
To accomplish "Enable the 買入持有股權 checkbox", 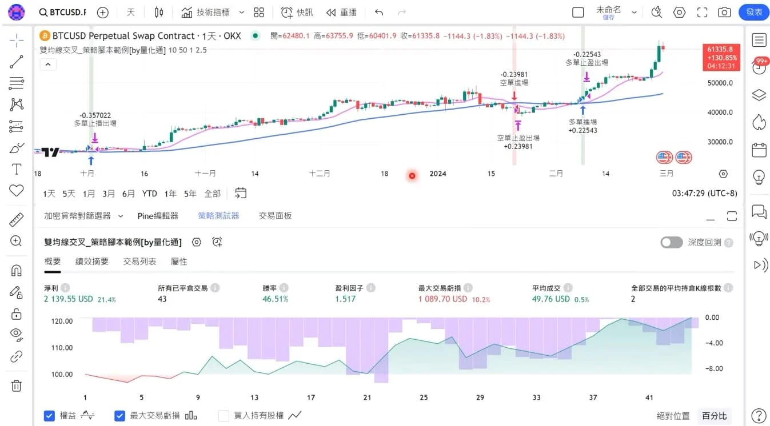I will coord(224,416).
